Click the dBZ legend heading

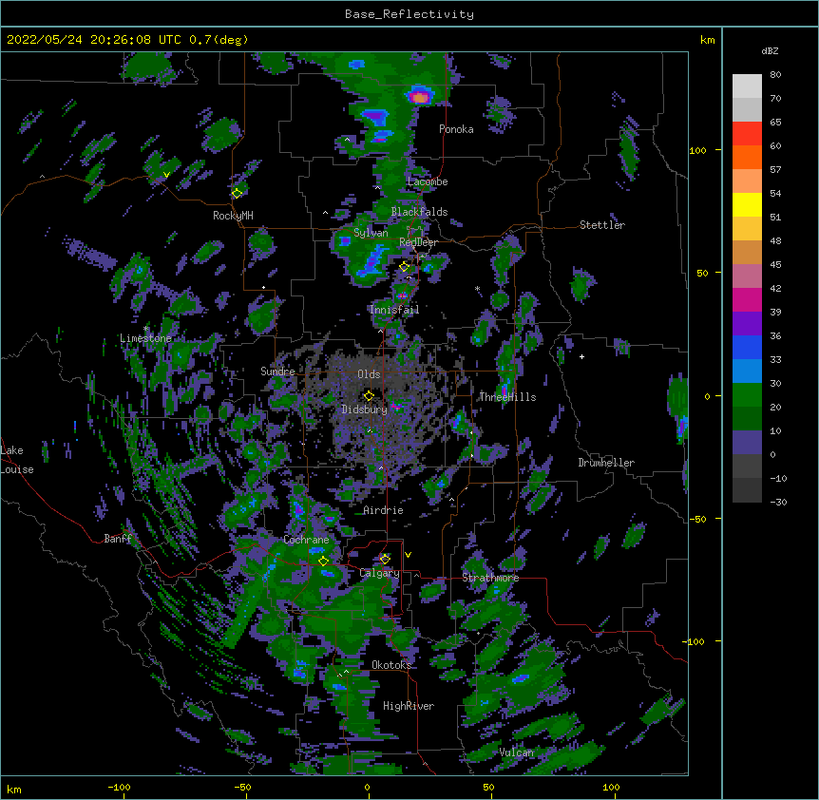[770, 50]
